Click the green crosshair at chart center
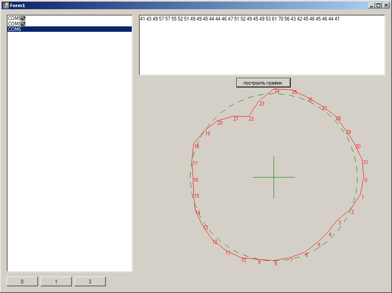This screenshot has height=293, width=392. pyautogui.click(x=274, y=177)
